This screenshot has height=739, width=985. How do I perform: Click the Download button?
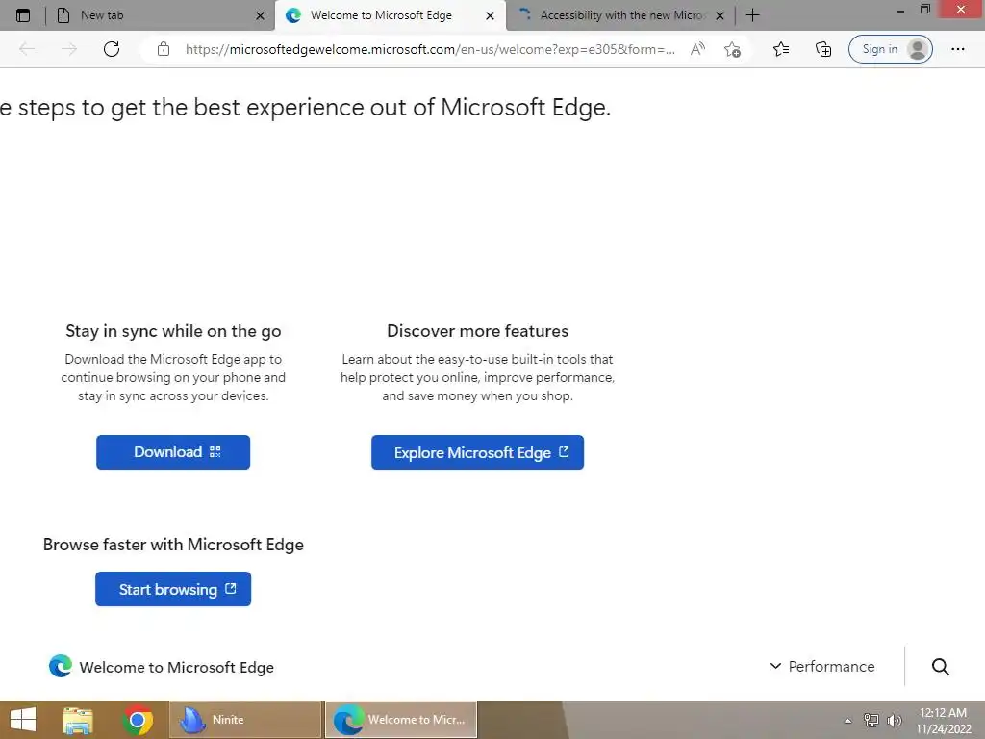(x=173, y=452)
